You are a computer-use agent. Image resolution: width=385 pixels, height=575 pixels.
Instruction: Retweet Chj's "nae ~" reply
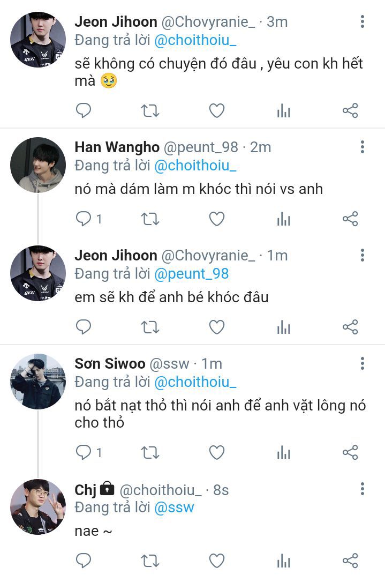coord(150,561)
